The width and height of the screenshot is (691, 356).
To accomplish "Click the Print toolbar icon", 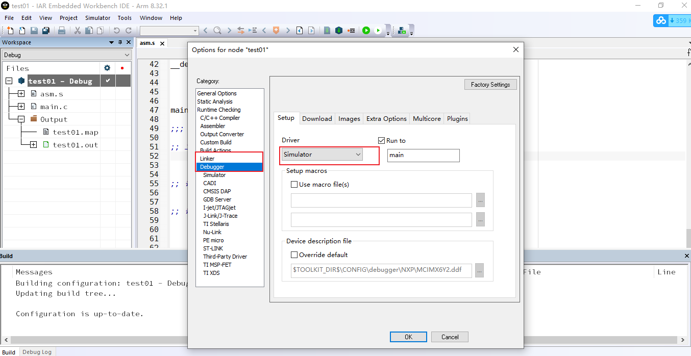I will point(61,30).
